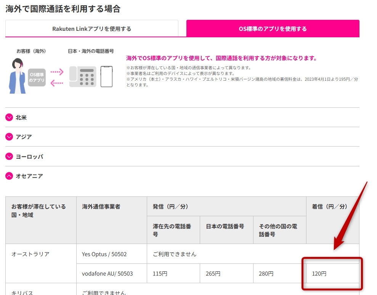The image size is (377, 295).
Task: Click the customer woman illustration
Action: coord(18,76)
